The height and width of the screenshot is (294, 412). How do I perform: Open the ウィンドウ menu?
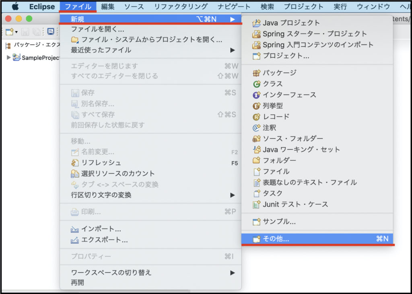pos(373,6)
